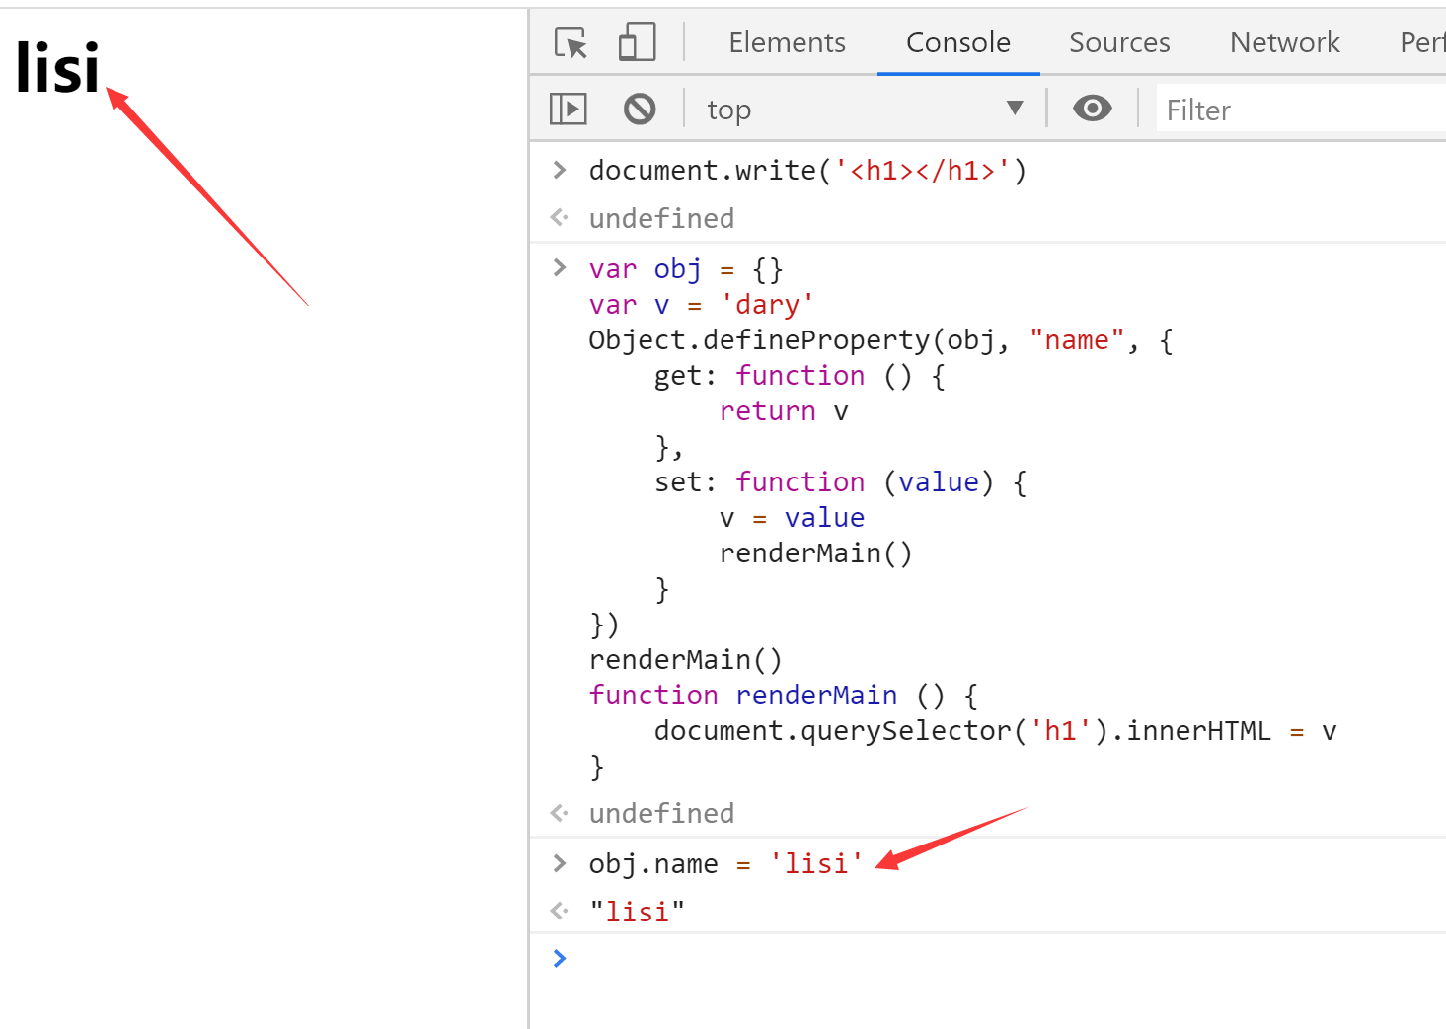Go to the Network tab
The height and width of the screenshot is (1029, 1446).
[x=1284, y=42]
